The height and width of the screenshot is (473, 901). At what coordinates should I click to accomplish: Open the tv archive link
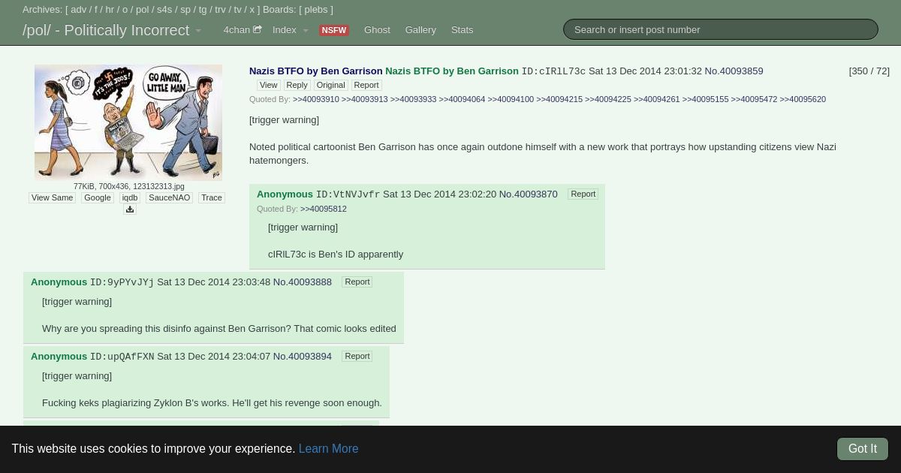tap(237, 10)
